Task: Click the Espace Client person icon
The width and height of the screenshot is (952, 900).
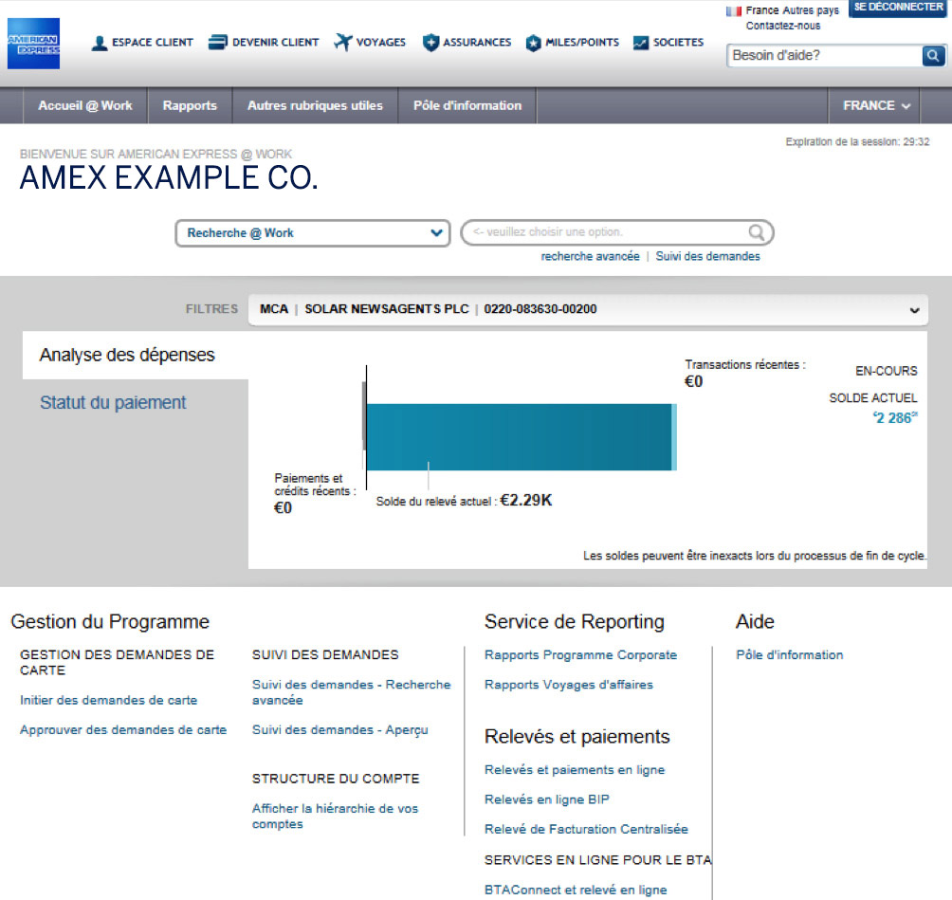Action: pos(100,43)
